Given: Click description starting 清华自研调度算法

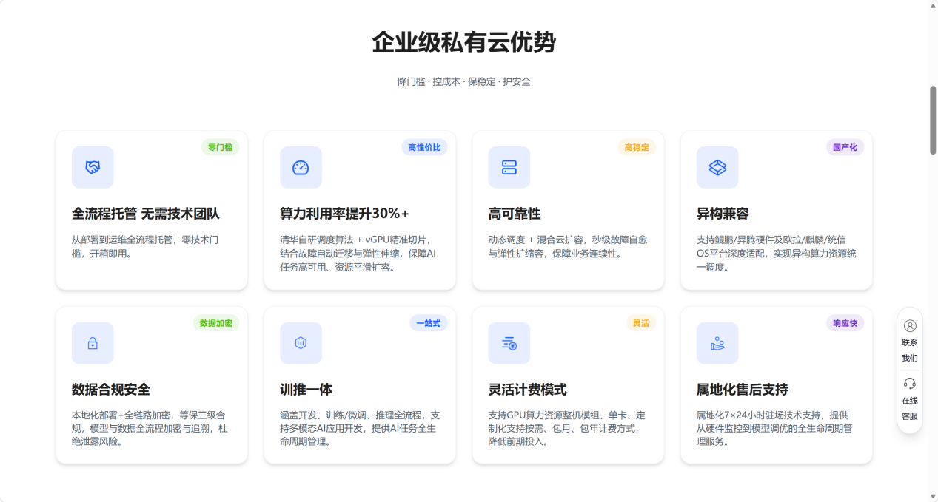Looking at the screenshot, I should (359, 253).
